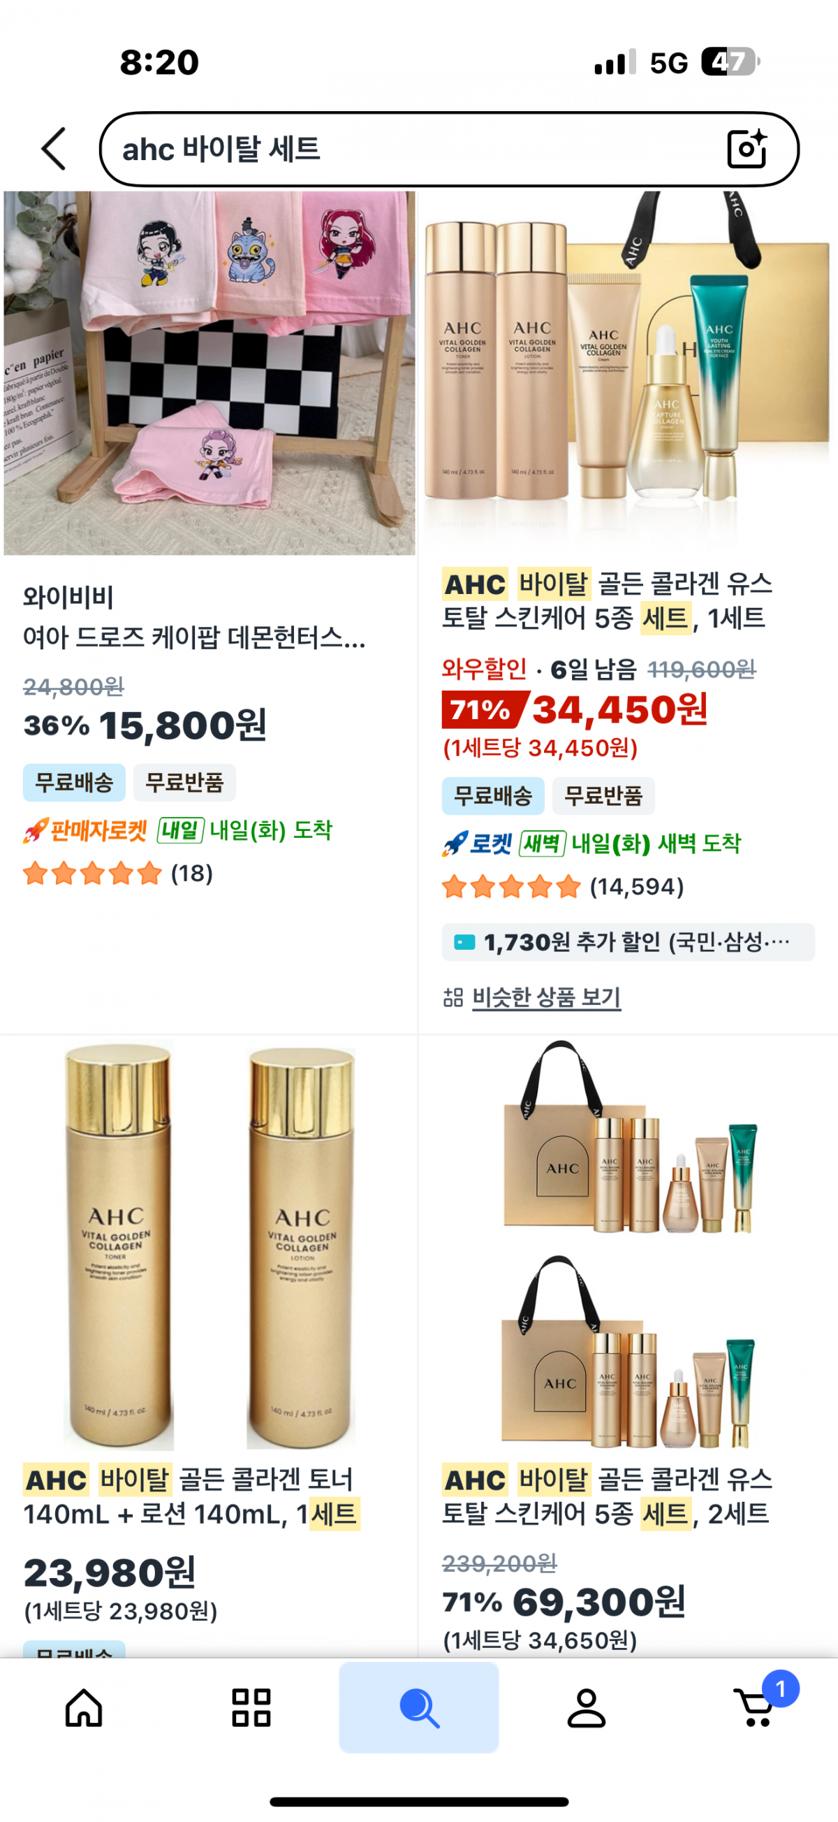
Task: Tap the back arrow icon
Action: pos(54,150)
